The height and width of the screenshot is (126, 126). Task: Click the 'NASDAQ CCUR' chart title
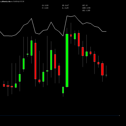click(x=19, y=2)
